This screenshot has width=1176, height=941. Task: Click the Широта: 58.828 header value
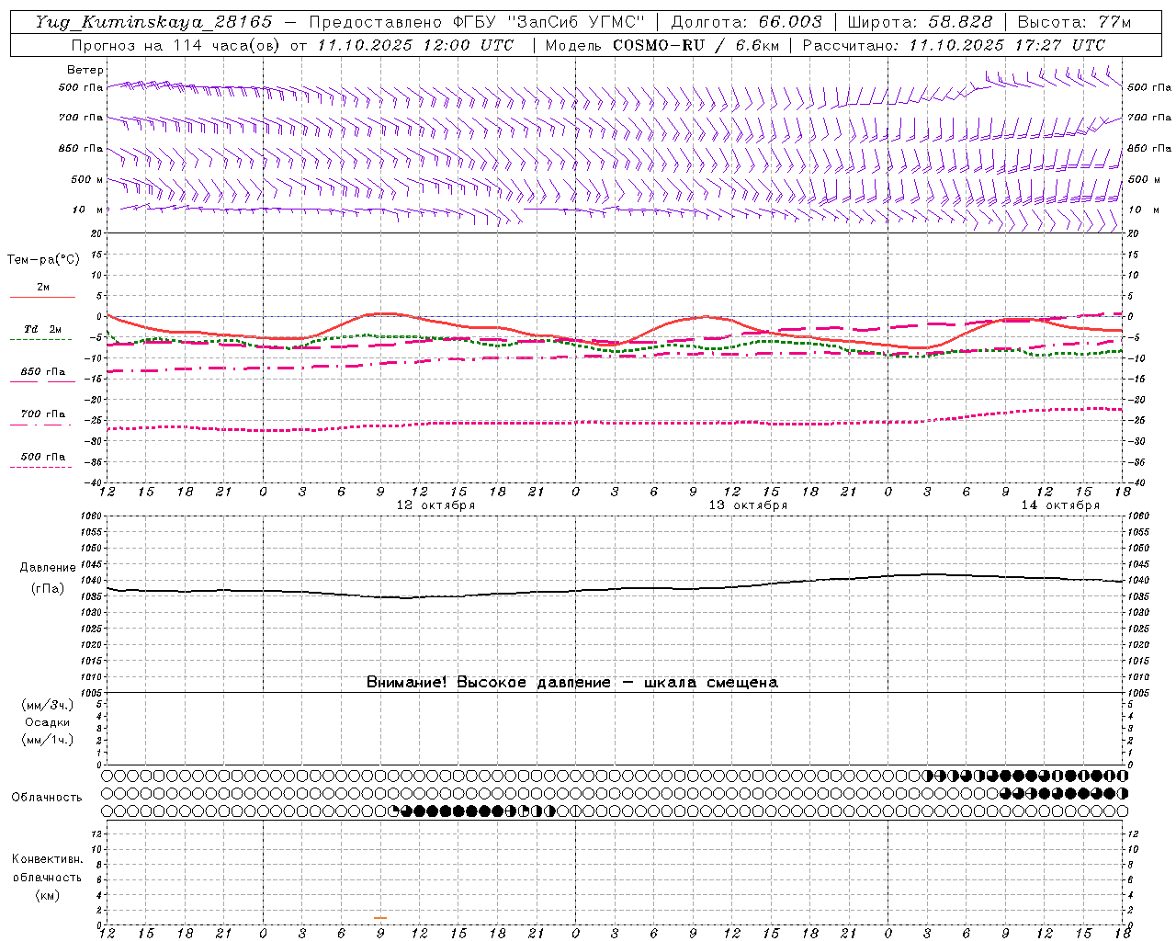pyautogui.click(x=920, y=22)
